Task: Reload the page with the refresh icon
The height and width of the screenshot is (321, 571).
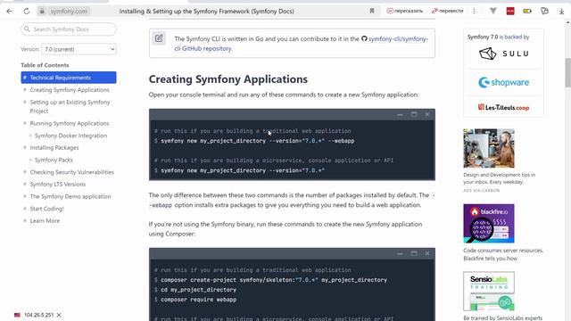Action: [27, 12]
